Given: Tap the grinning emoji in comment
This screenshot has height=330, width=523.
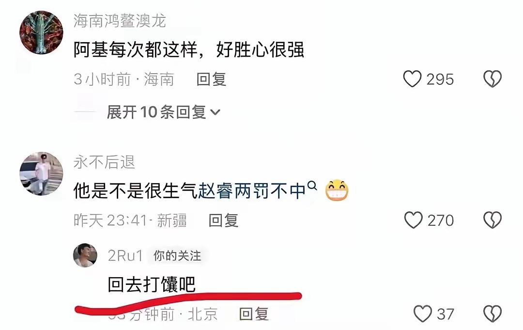Looking at the screenshot, I should (x=337, y=190).
